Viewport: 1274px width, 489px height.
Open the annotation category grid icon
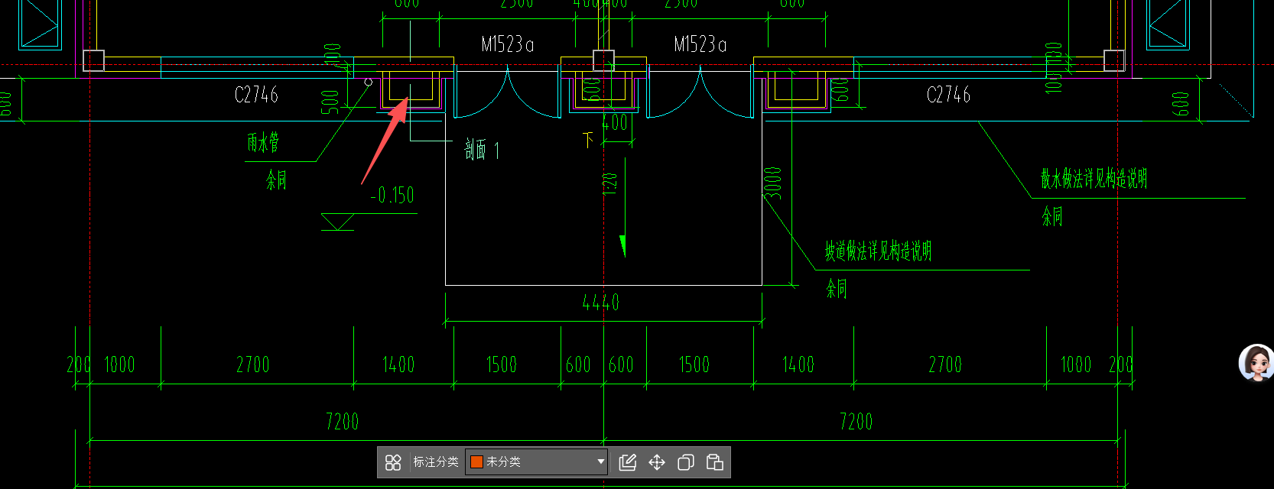click(x=393, y=462)
